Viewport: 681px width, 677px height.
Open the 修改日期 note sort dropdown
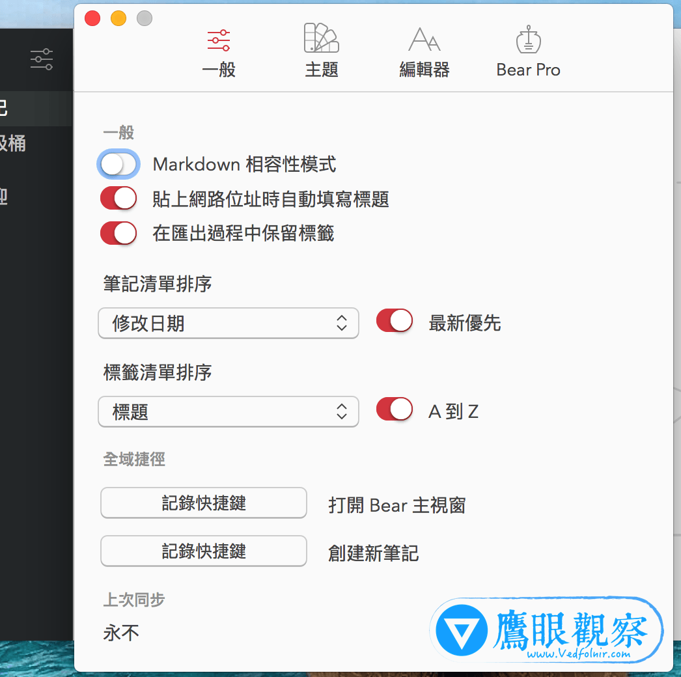[229, 323]
